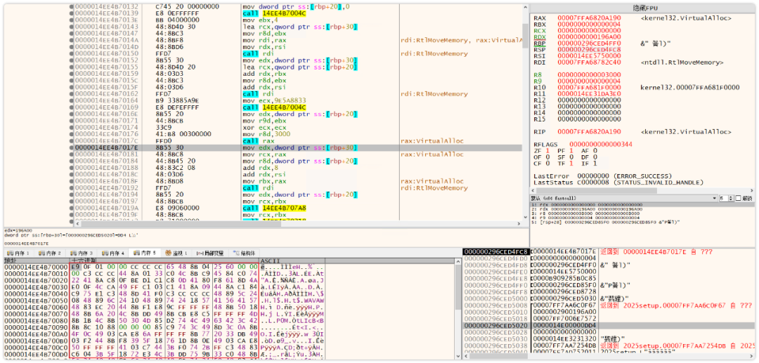The width and height of the screenshot is (759, 363).
Task: Switch to the 局部变量 tab
Action: (211, 253)
